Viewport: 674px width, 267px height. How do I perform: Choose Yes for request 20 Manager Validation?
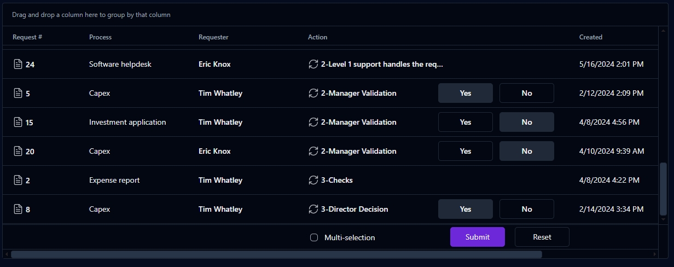pos(466,151)
